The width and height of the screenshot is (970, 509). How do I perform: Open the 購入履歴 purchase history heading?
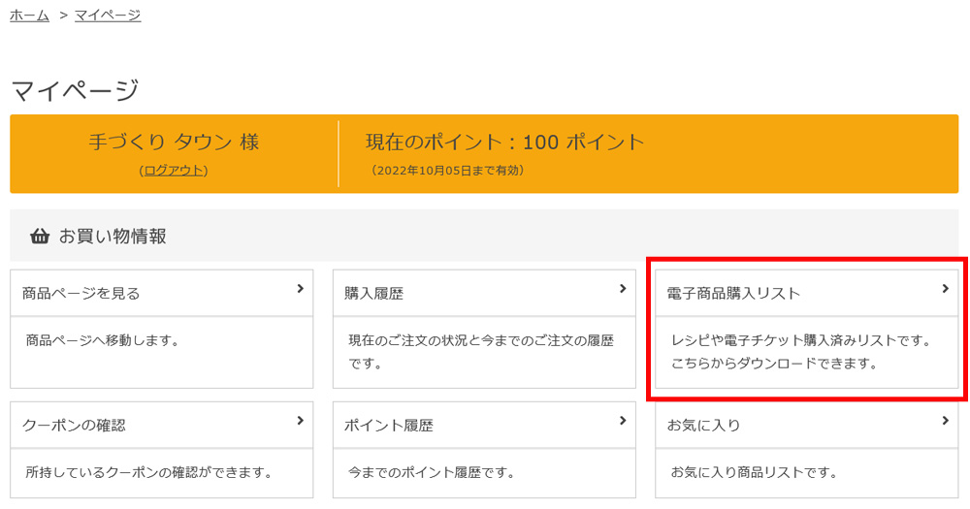[x=373, y=293]
